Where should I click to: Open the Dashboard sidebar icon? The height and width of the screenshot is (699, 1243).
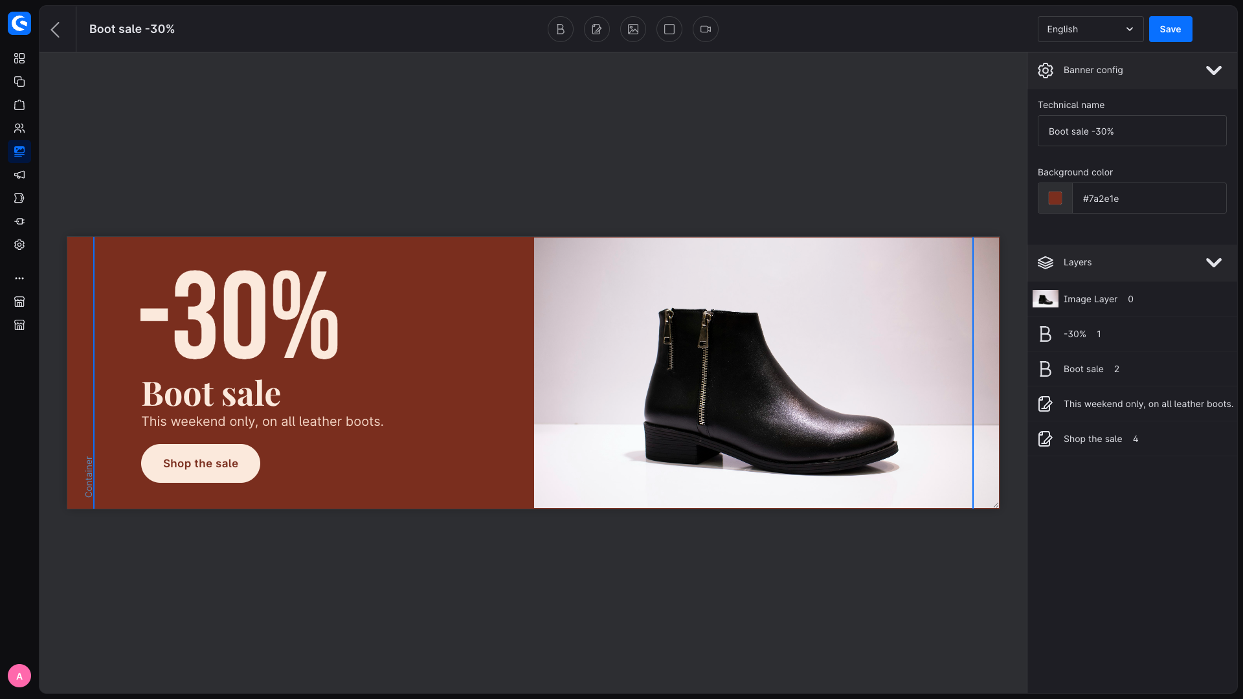pyautogui.click(x=19, y=58)
